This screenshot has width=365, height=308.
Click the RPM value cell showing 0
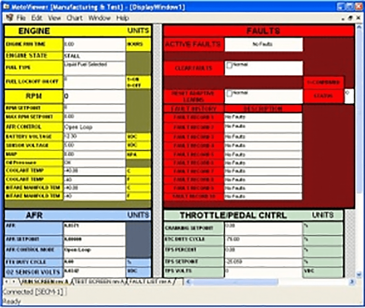pyautogui.click(x=94, y=96)
